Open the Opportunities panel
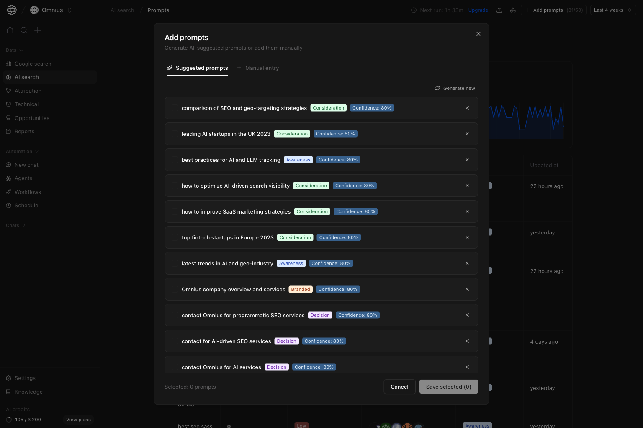This screenshot has height=428, width=643. (x=32, y=118)
